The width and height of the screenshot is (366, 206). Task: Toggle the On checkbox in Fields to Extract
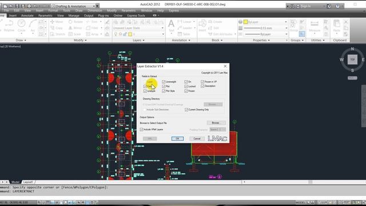pos(186,82)
